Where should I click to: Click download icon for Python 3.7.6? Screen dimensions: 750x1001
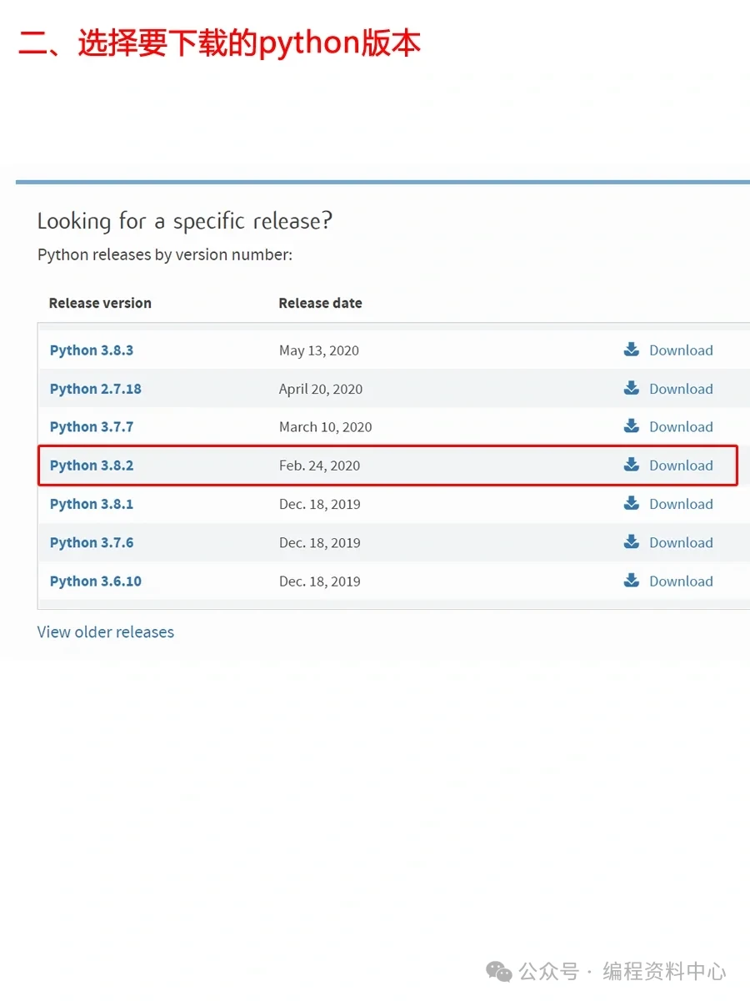click(632, 542)
